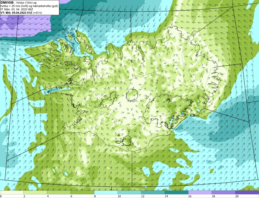Click the legend label '10'
This screenshot has width=259, height=198.
(x=119, y=196)
